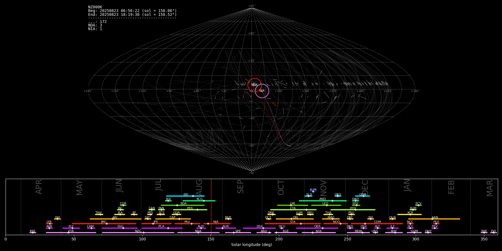Image resolution: width=502 pixels, height=251 pixels.
Task: Click the SEP month label in timeline
Action: (240, 187)
